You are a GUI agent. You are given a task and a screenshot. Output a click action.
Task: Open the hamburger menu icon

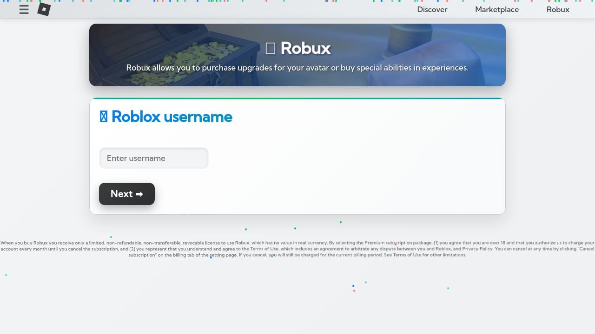point(24,9)
